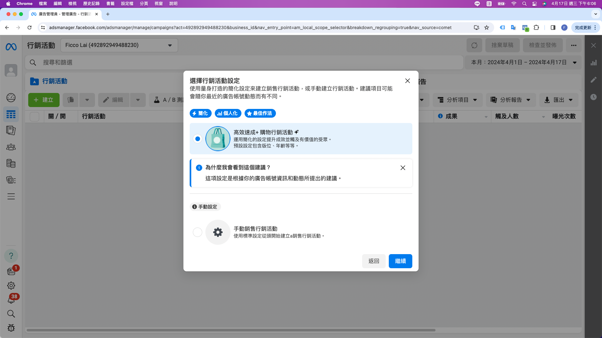Click the 個人化 personalized tag
This screenshot has height=338, width=602.
click(228, 113)
